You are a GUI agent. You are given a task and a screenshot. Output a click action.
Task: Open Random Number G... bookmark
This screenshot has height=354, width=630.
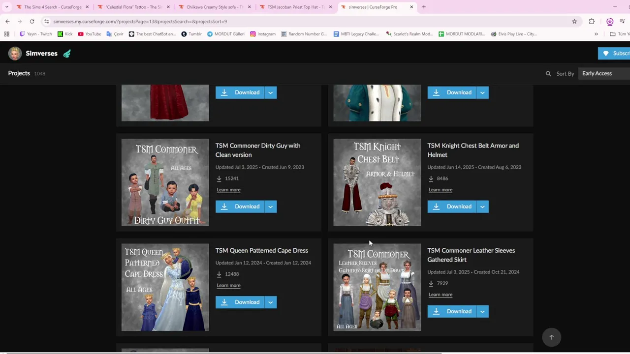[x=304, y=34]
